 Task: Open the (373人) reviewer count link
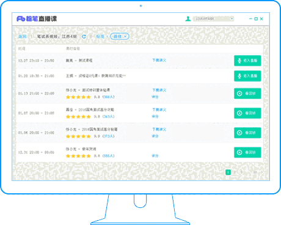pos(108,136)
